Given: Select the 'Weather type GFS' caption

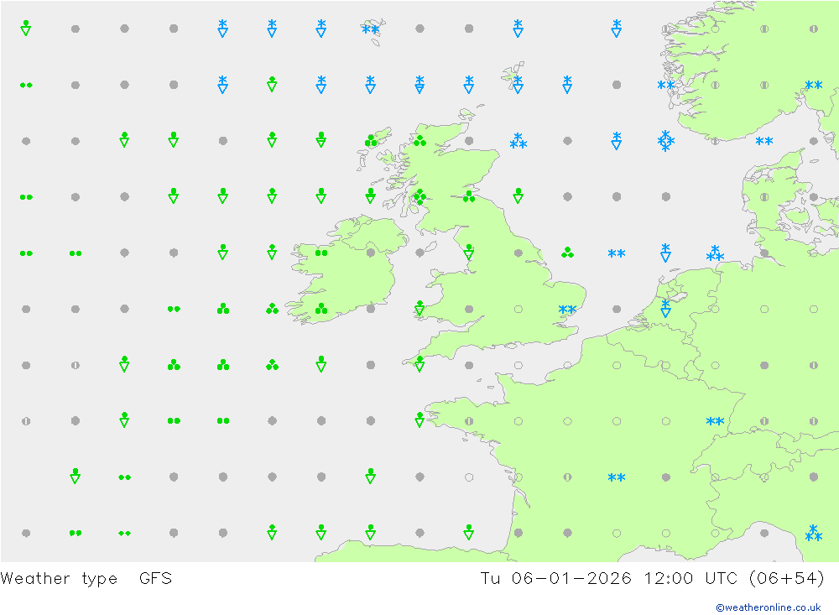Looking at the screenshot, I should pyautogui.click(x=86, y=579).
